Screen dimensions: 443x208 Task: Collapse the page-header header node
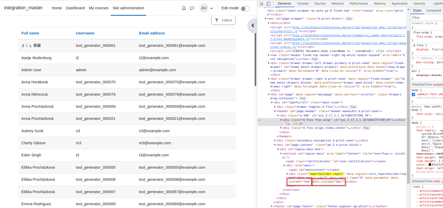click(275, 111)
